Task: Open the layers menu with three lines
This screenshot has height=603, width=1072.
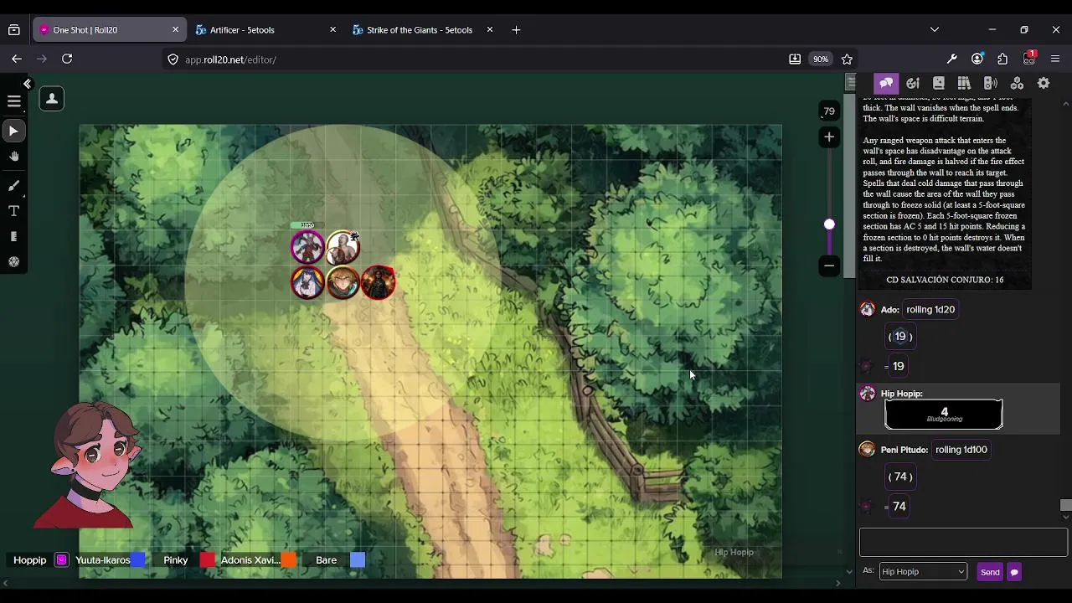Action: click(13, 101)
